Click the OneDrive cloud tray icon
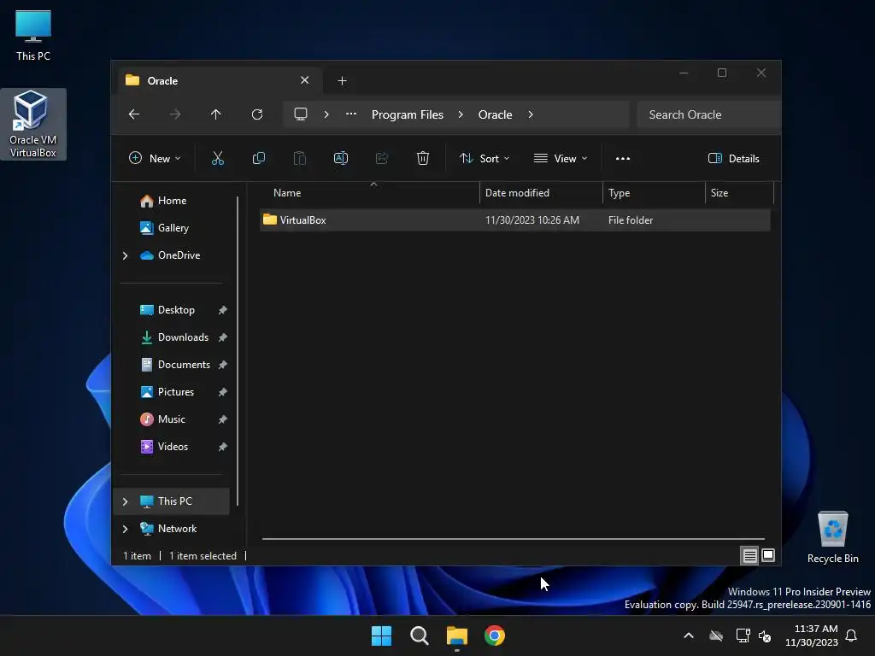Image resolution: width=875 pixels, height=656 pixels. tap(716, 635)
